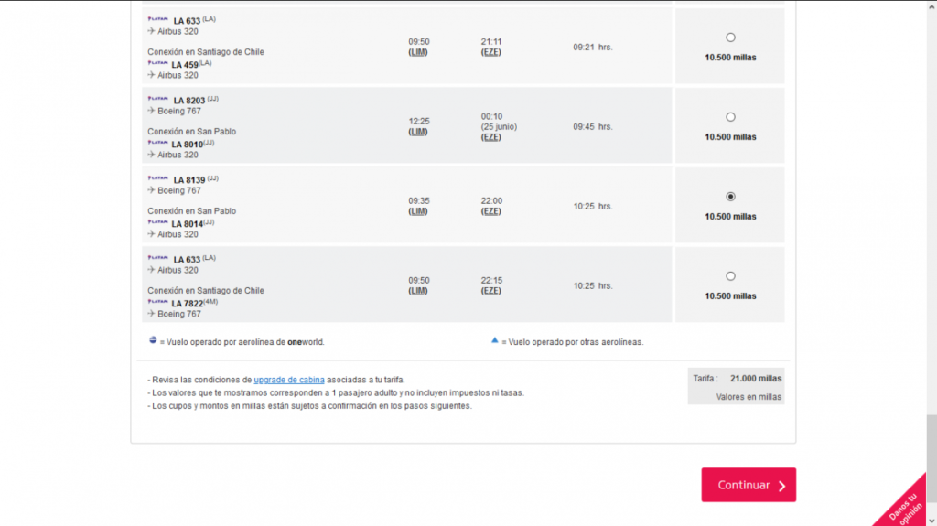Click LIM link for the 09:35 departure
937x526 pixels.
[x=418, y=211]
